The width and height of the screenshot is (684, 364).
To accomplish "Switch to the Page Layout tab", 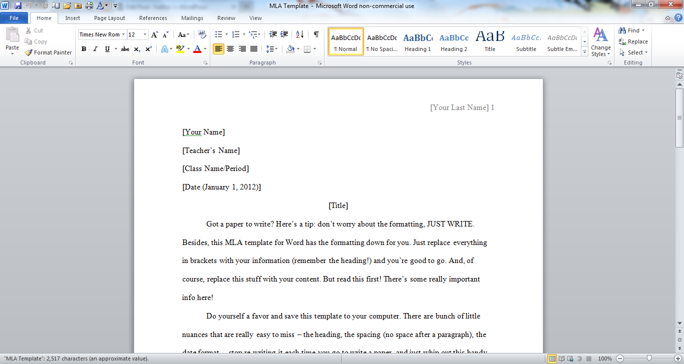I will 110,18.
